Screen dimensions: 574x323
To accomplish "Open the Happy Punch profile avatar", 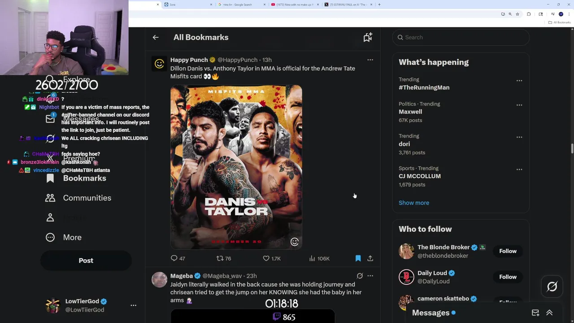I will (x=159, y=64).
